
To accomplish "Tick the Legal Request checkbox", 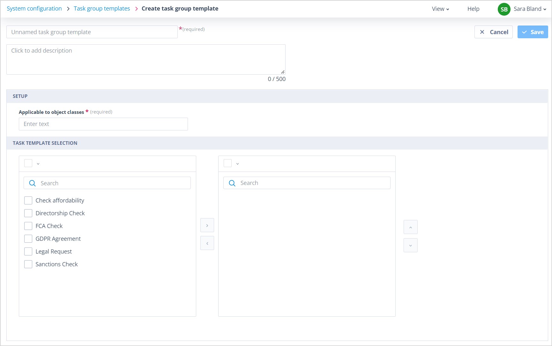I will (28, 252).
